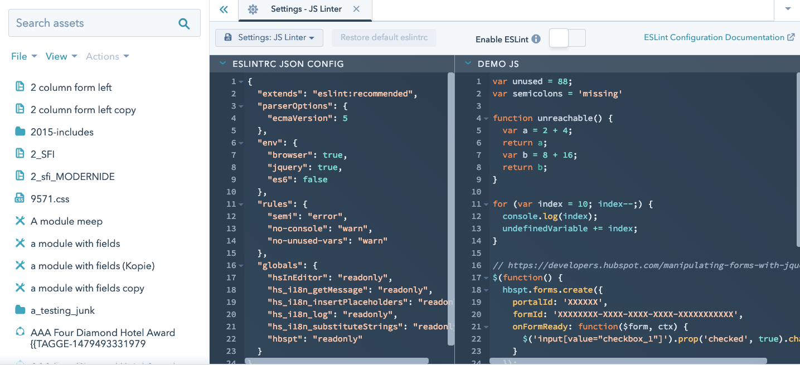
Task: Open the tab overflow dropdown arrow
Action: coord(788,9)
